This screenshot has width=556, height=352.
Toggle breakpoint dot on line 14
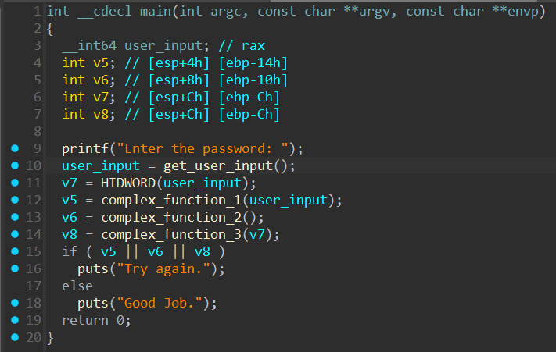click(15, 234)
